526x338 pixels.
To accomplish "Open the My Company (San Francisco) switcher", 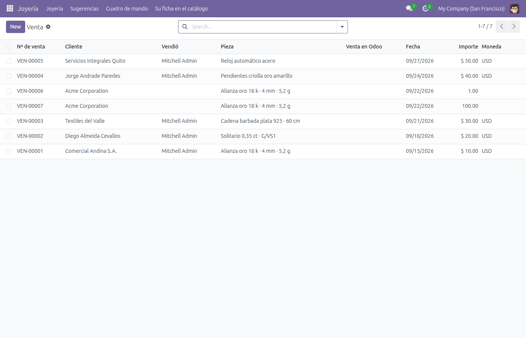I will tap(471, 8).
